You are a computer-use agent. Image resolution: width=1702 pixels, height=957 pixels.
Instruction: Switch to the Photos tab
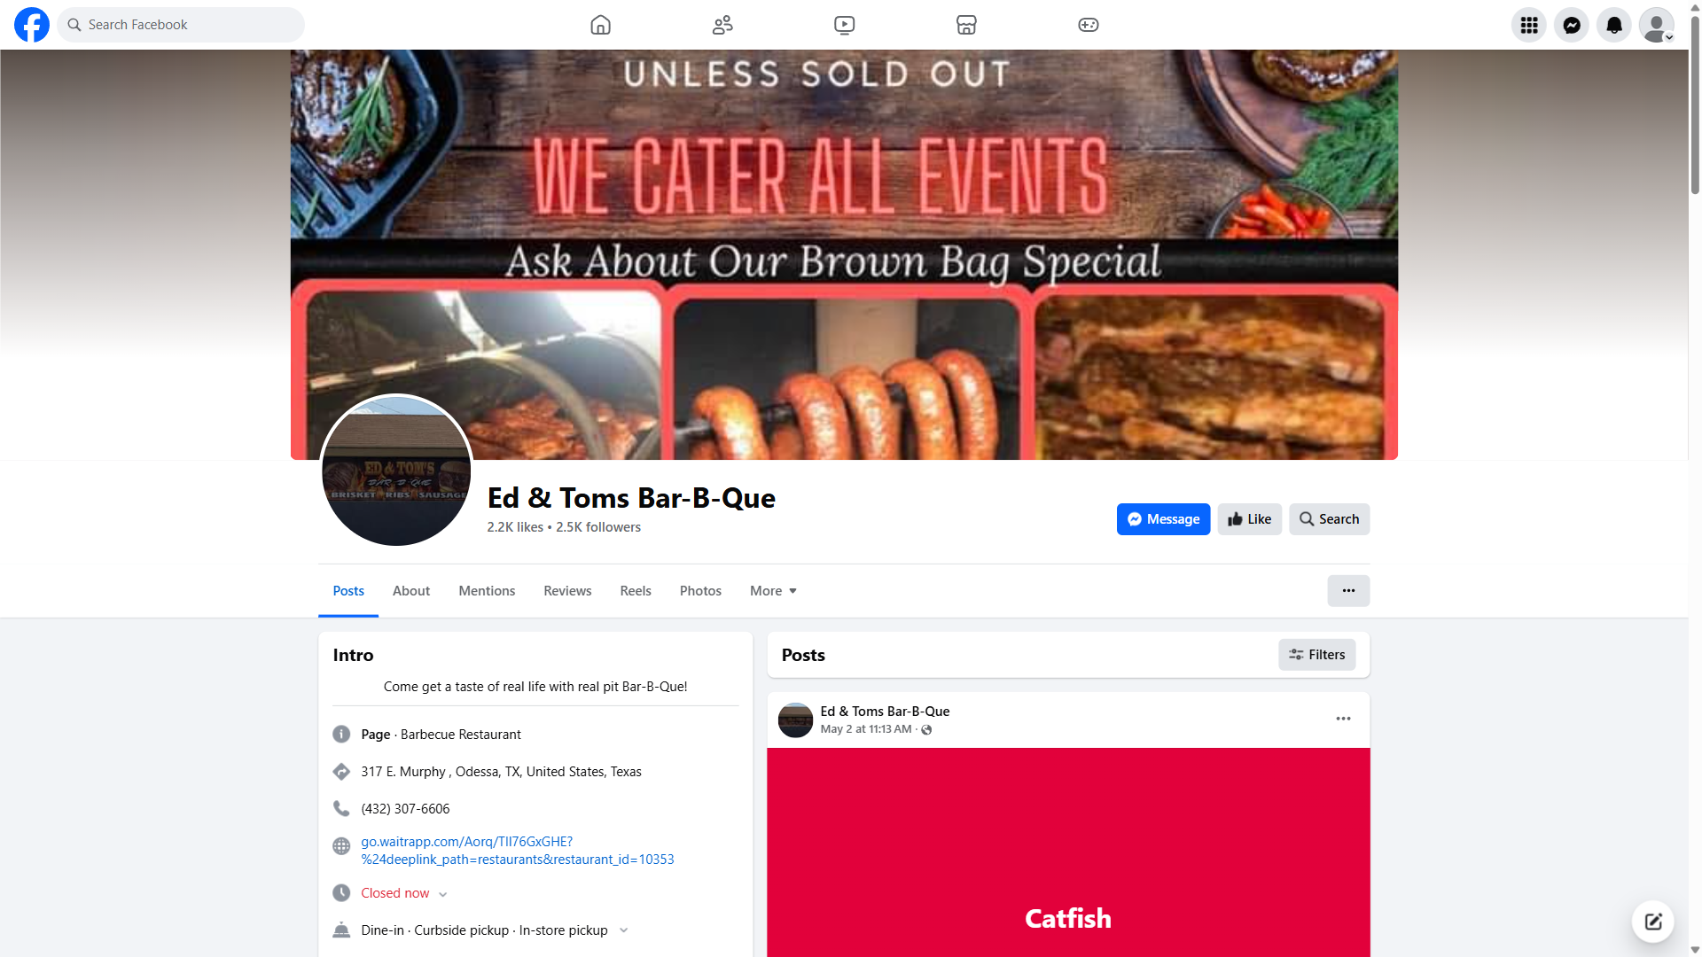coord(700,591)
